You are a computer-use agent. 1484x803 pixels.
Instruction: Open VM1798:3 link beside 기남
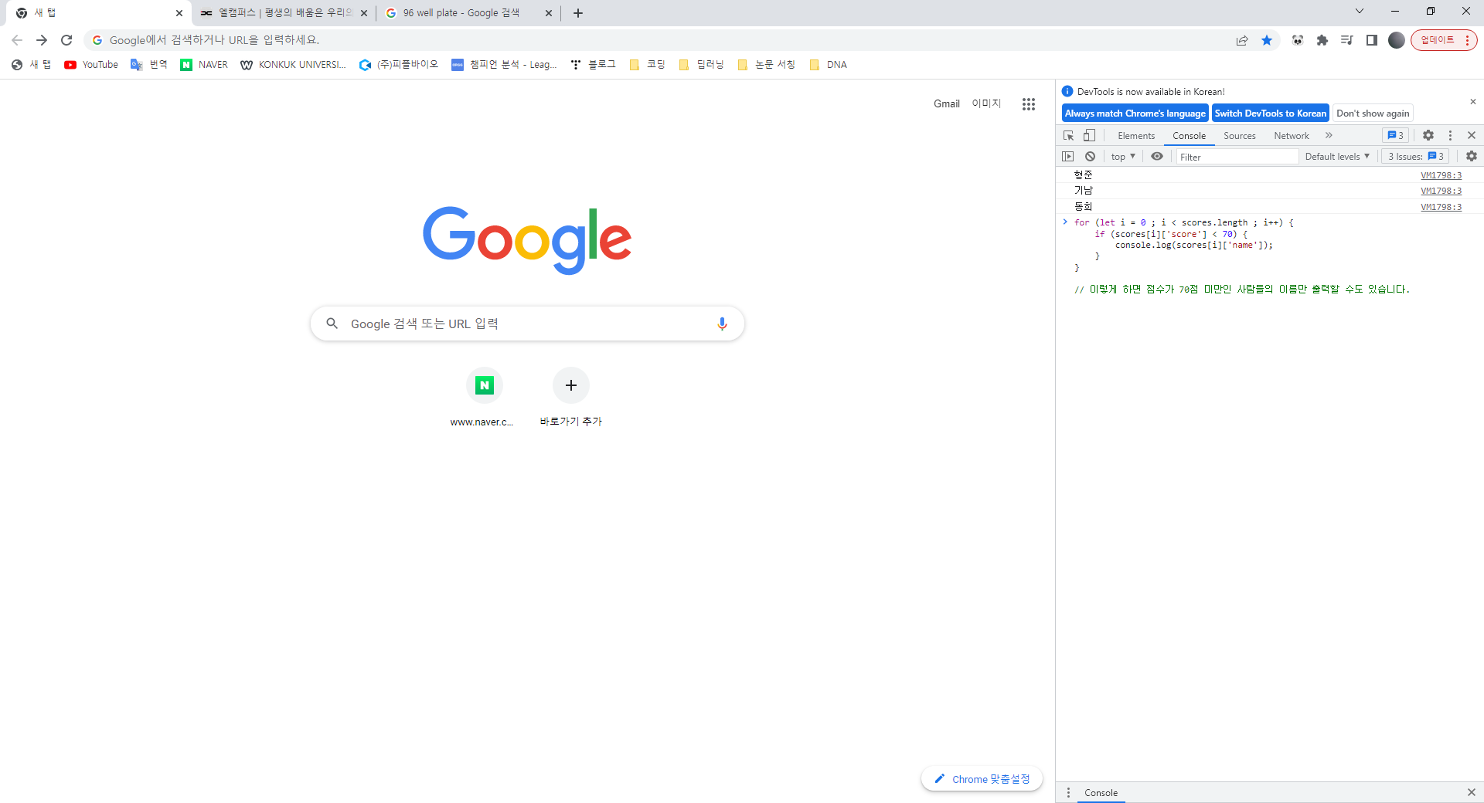[1441, 191]
